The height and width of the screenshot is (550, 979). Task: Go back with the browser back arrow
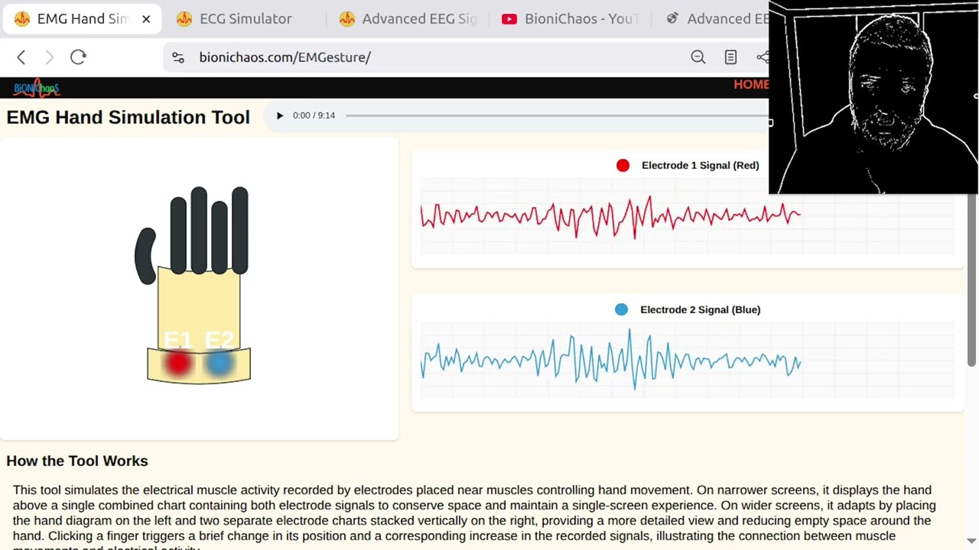click(x=21, y=57)
